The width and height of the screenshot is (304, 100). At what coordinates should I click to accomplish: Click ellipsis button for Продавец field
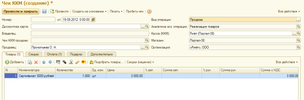[143, 47]
